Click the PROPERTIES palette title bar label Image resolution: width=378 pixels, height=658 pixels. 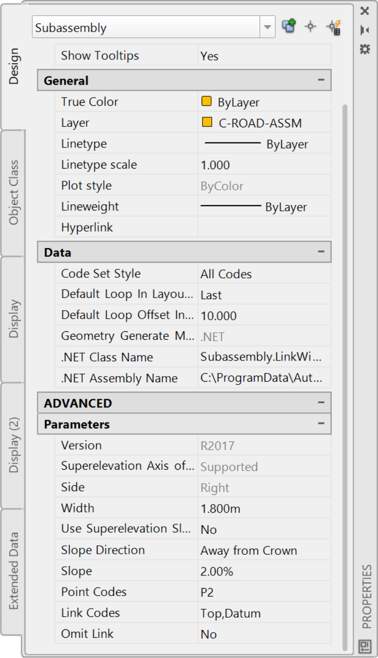[x=366, y=597]
